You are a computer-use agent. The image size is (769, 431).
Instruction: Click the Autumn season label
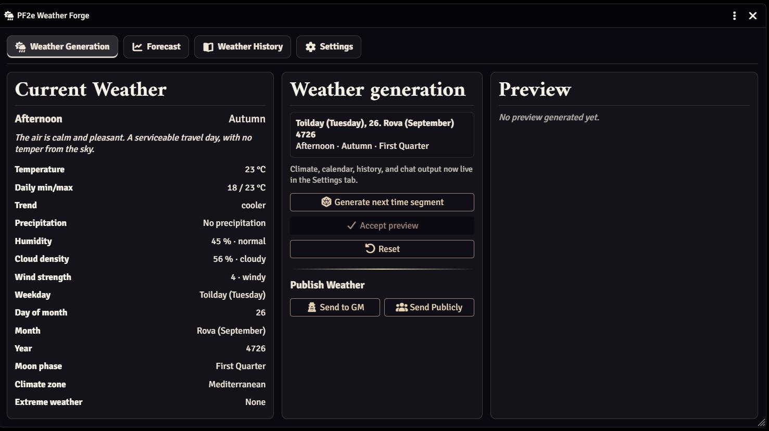tap(247, 119)
